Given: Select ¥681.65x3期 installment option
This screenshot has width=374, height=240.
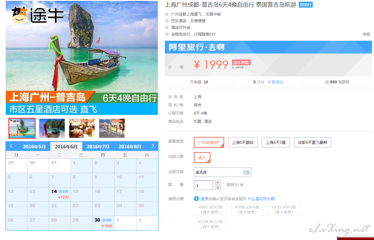Looking at the screenshot, I should [210, 209].
